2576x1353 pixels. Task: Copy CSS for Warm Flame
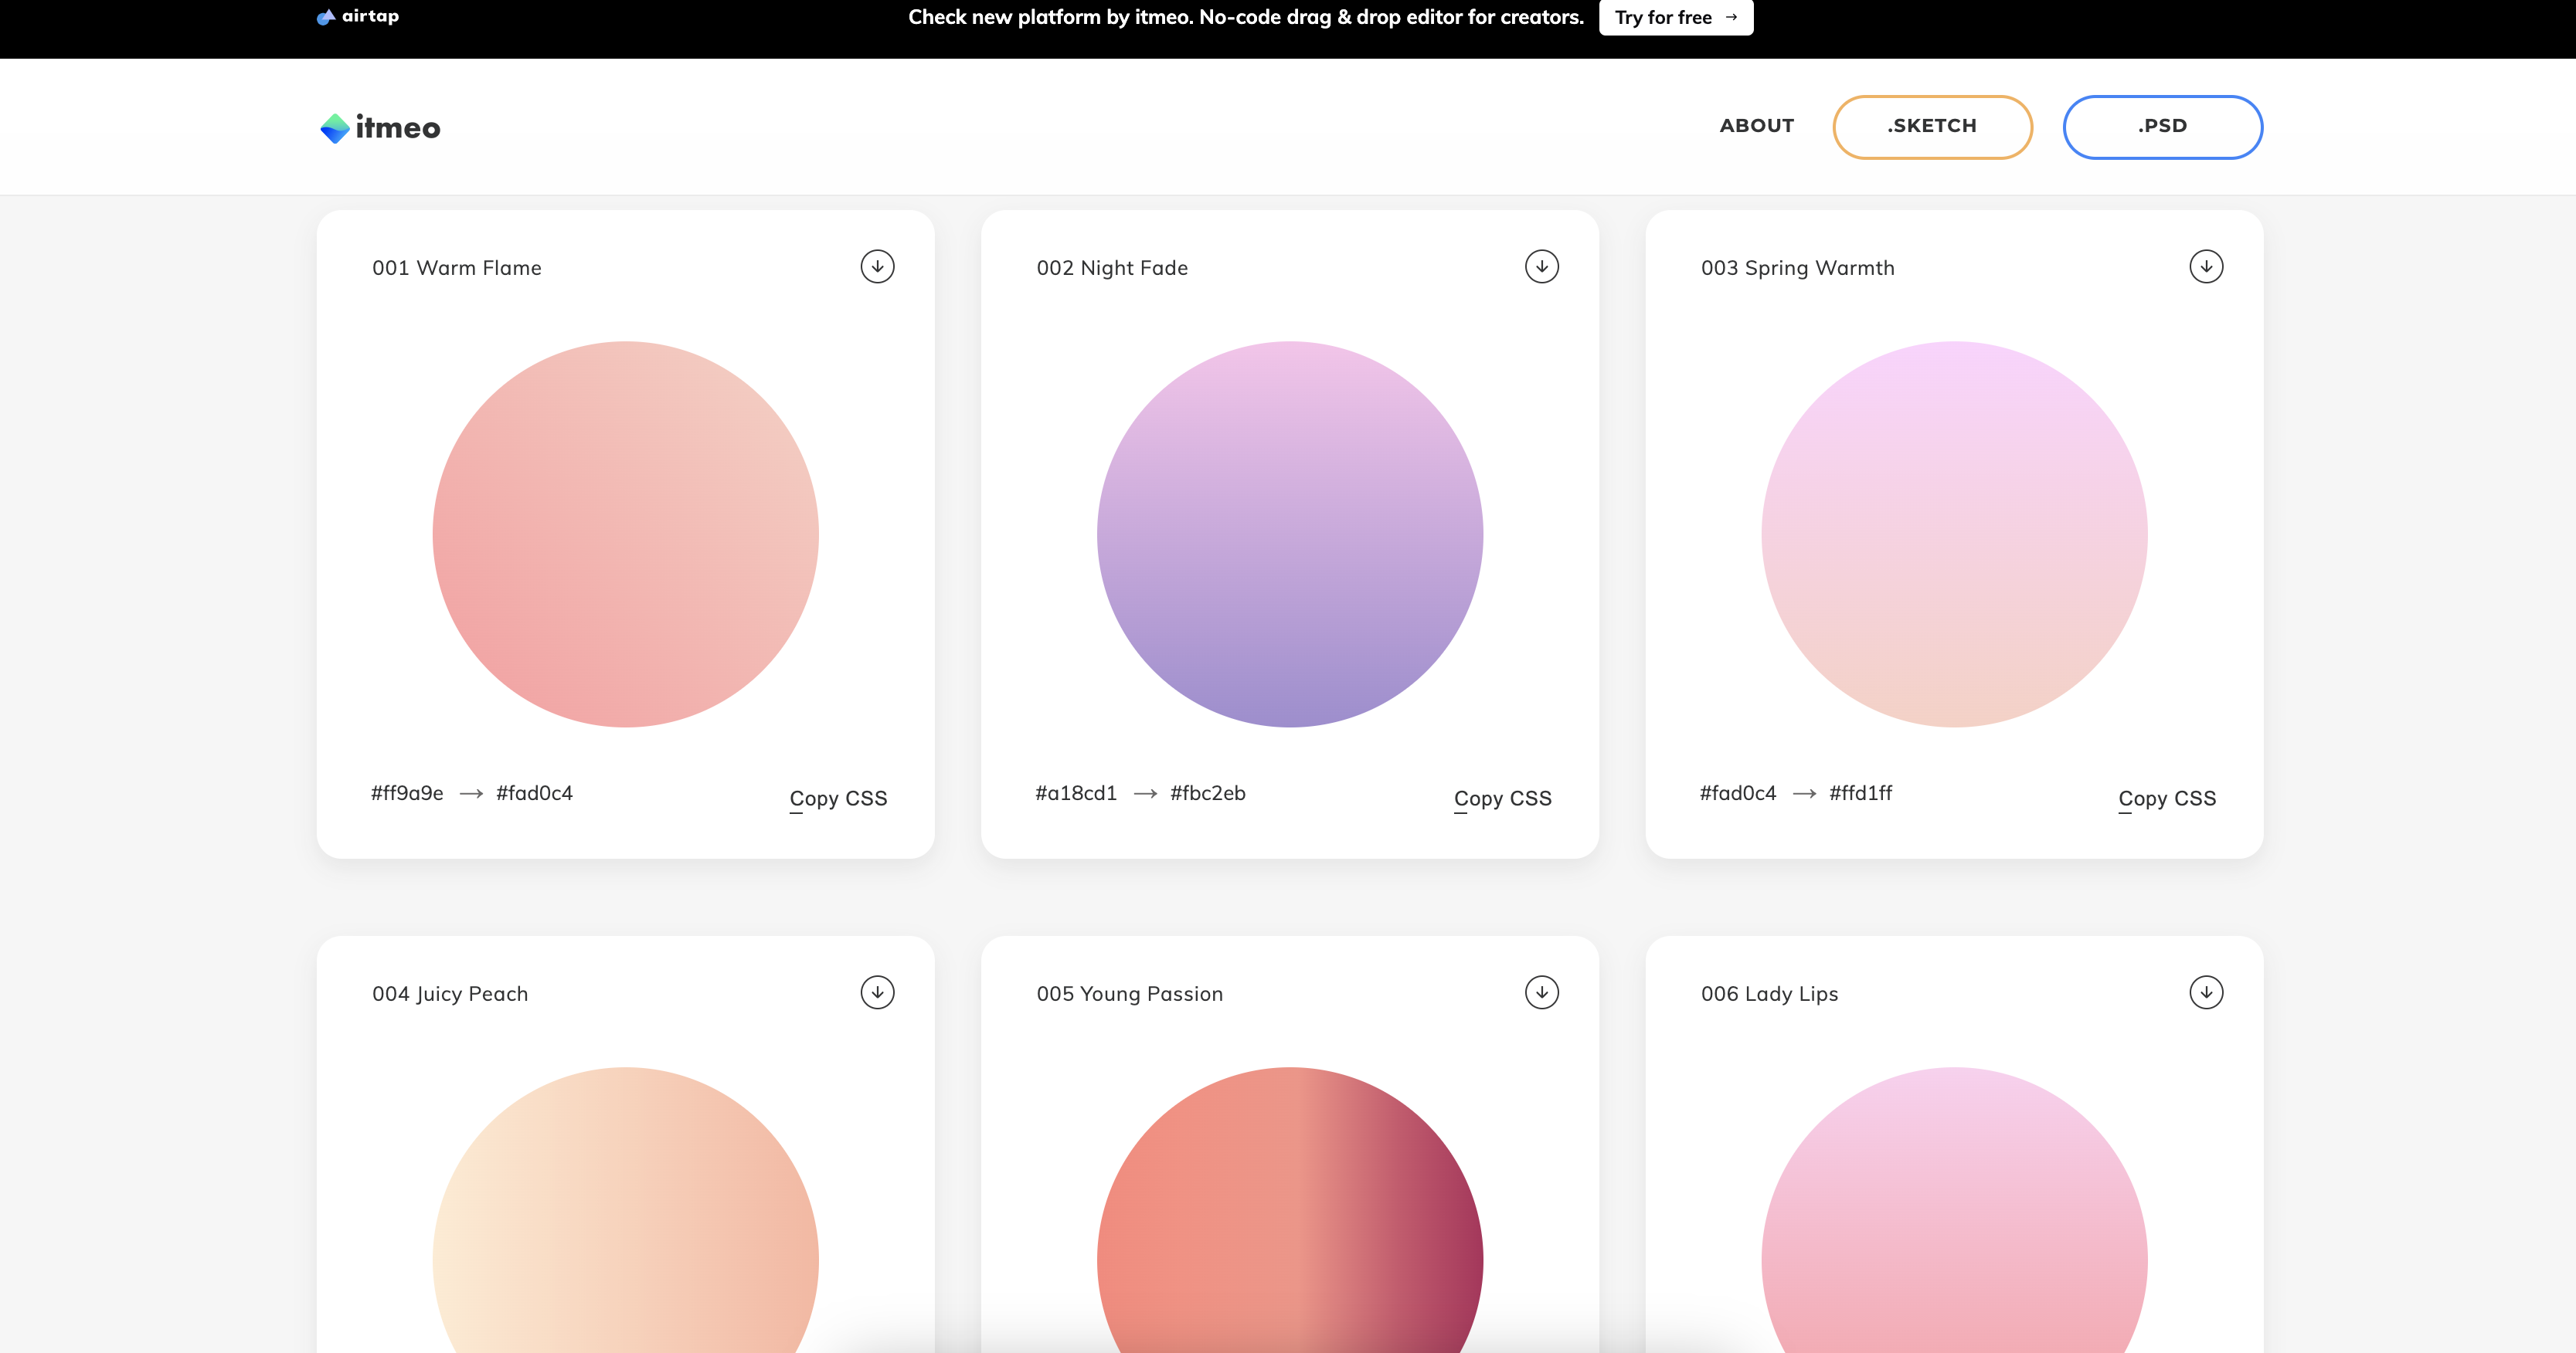838,799
